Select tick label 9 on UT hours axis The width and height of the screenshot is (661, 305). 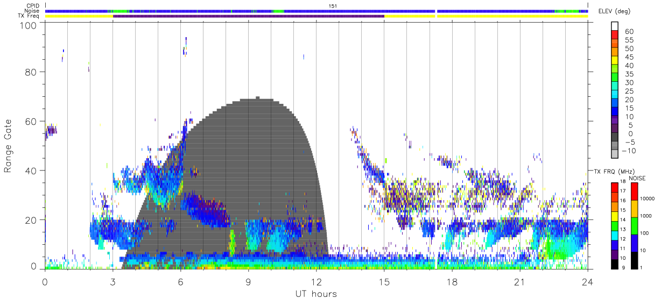point(248,281)
